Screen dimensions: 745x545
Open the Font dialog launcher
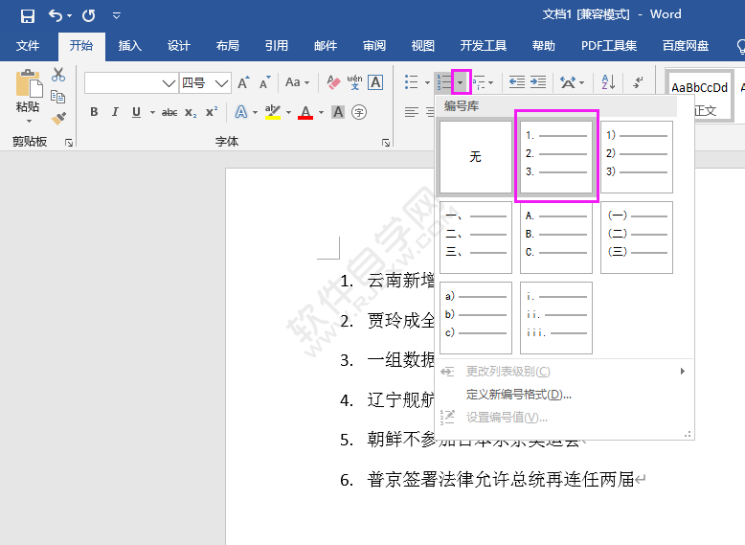[386, 142]
